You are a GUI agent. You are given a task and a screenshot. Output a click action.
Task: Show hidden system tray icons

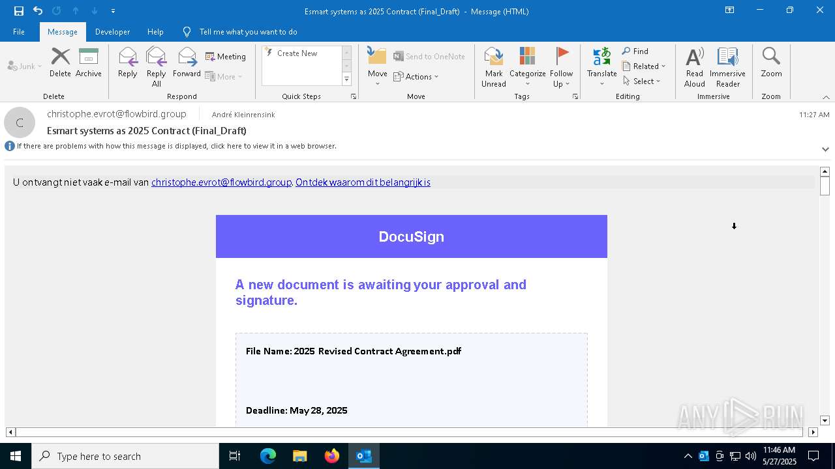click(x=688, y=456)
